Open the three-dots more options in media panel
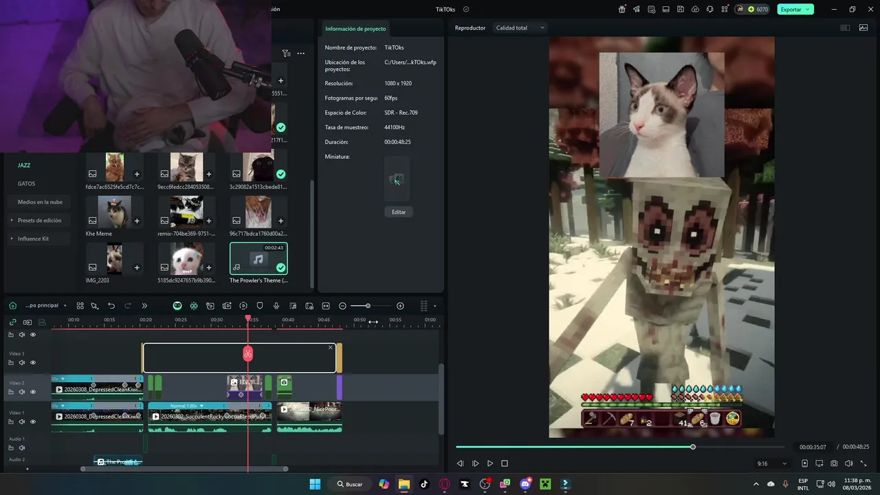 click(300, 53)
